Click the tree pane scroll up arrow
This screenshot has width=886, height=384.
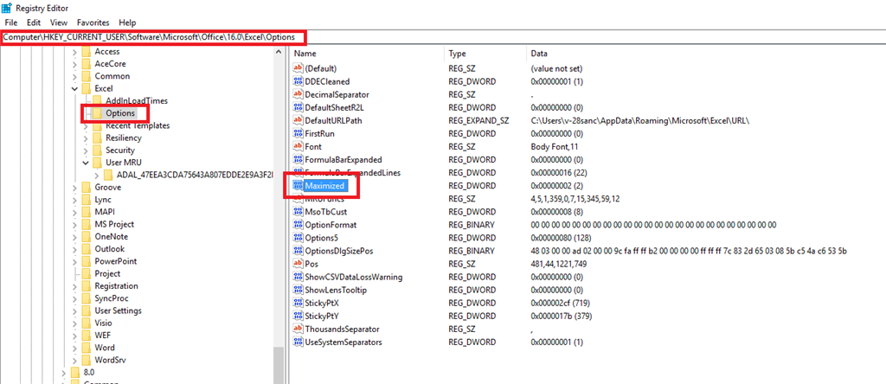[279, 52]
